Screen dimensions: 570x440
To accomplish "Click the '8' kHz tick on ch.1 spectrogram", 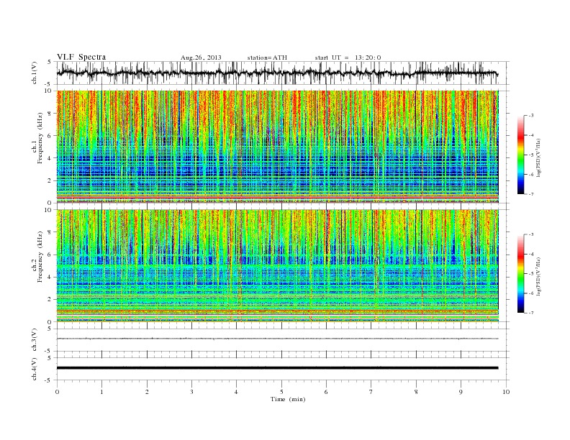I will coord(50,114).
